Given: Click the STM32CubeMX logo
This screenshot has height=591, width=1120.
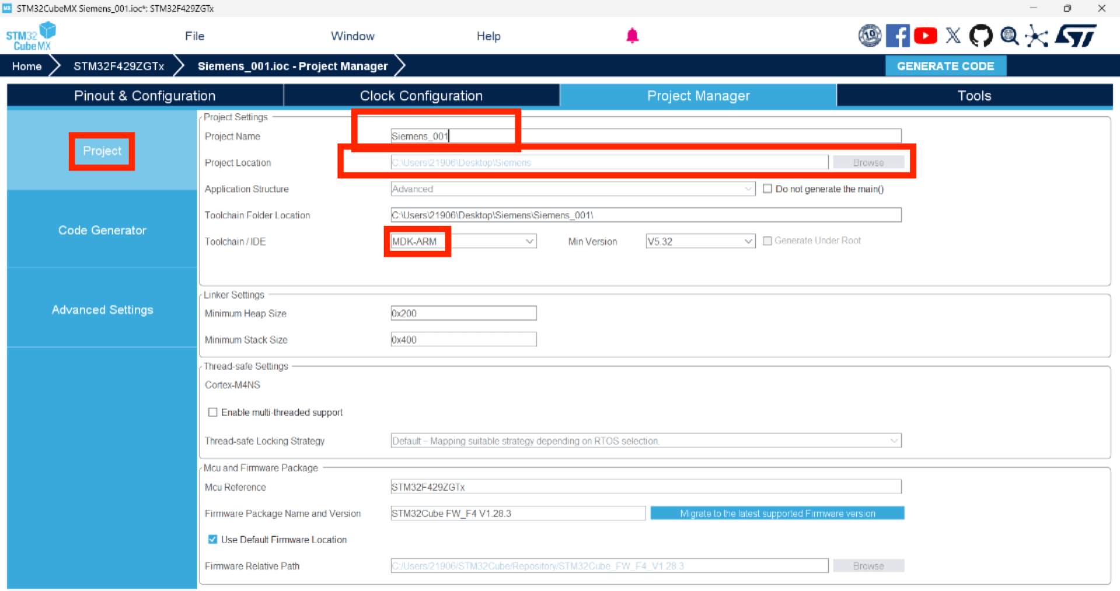Looking at the screenshot, I should (x=32, y=36).
